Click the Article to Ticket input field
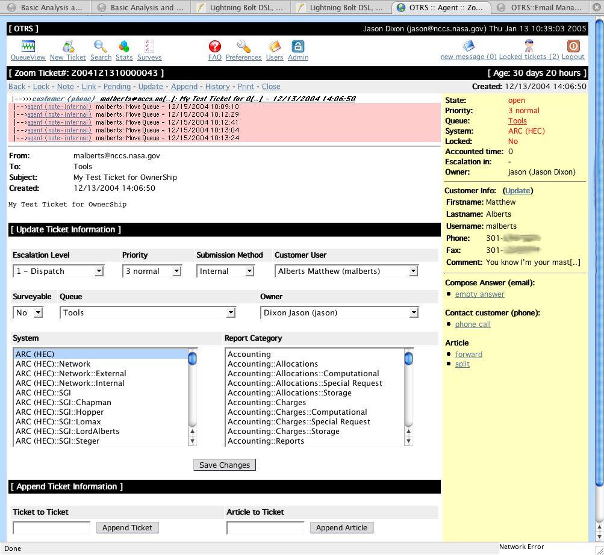The image size is (604, 555). pos(266,528)
